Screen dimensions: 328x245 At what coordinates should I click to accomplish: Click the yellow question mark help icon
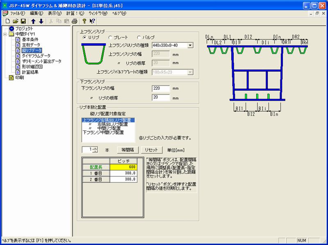84,21
